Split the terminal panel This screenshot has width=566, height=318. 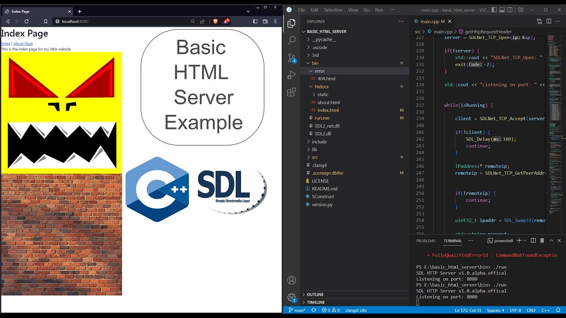click(533, 241)
